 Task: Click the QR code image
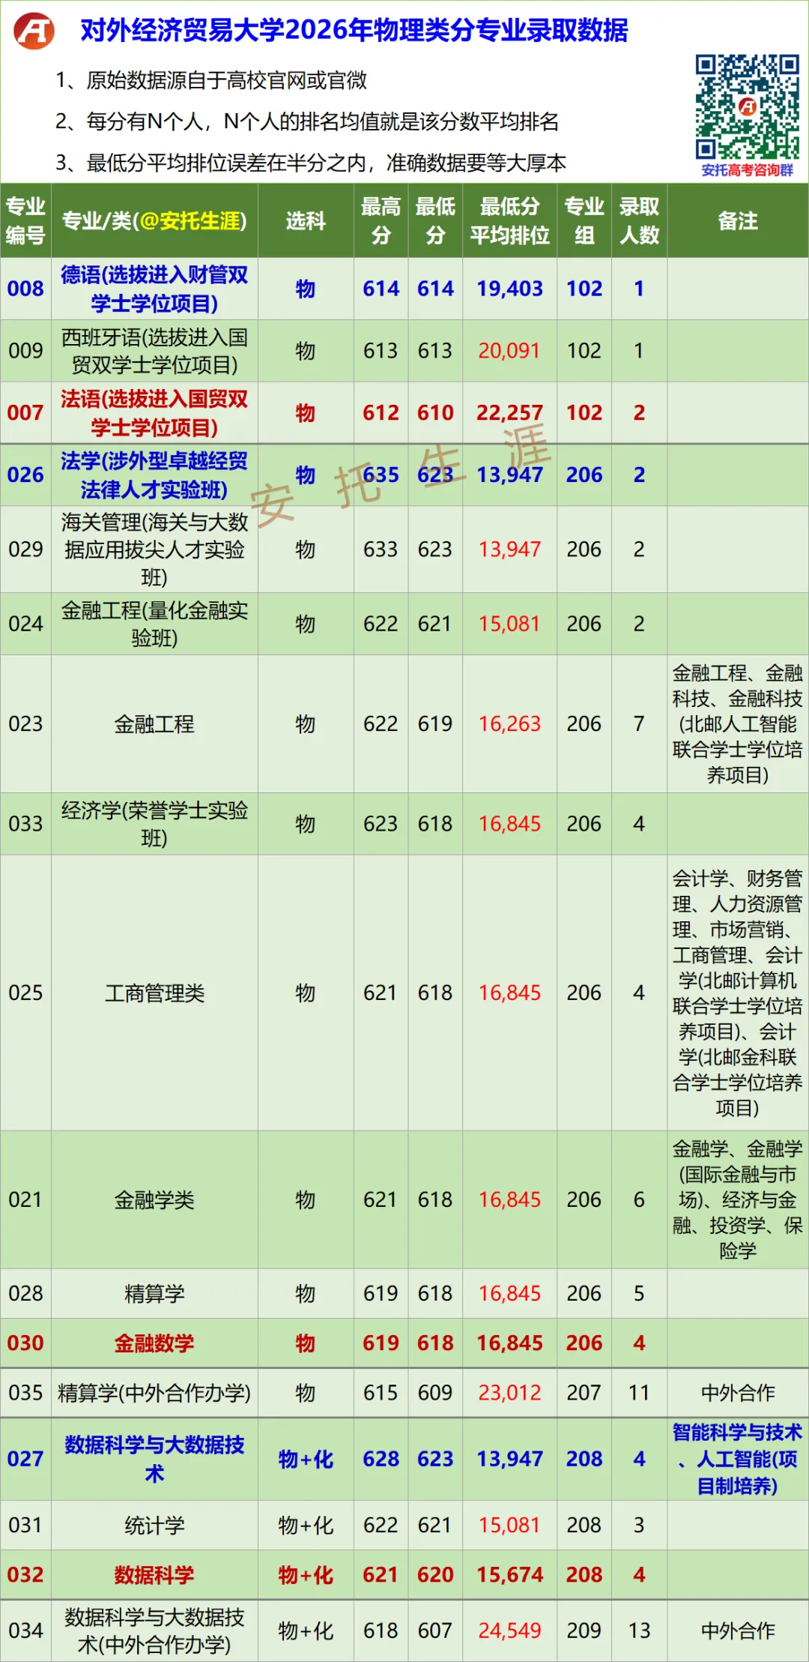[747, 106]
